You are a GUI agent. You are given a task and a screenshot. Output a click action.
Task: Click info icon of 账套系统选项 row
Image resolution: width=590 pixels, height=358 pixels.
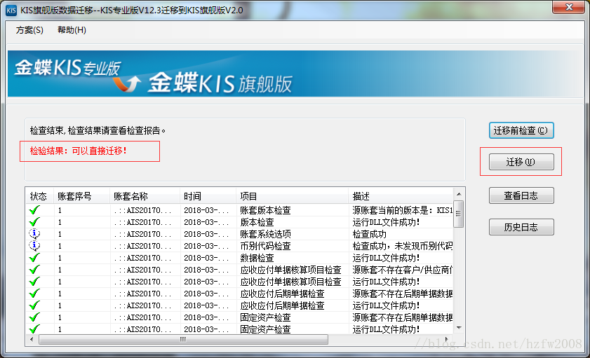click(34, 234)
